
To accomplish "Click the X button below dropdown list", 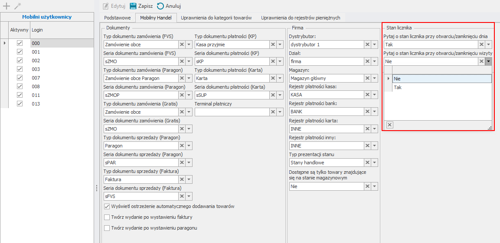I will click(x=389, y=125).
